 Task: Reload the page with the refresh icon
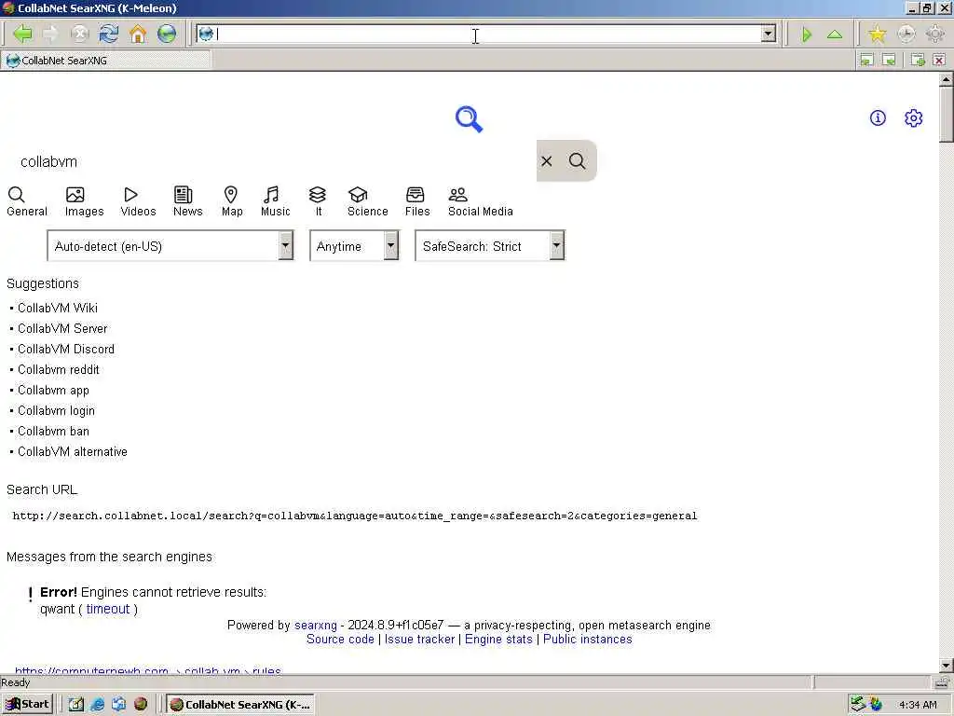(x=109, y=34)
